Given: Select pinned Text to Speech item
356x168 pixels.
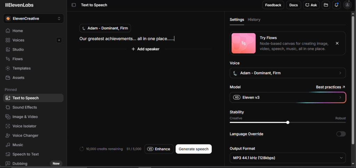Looking at the screenshot, I should point(33,98).
